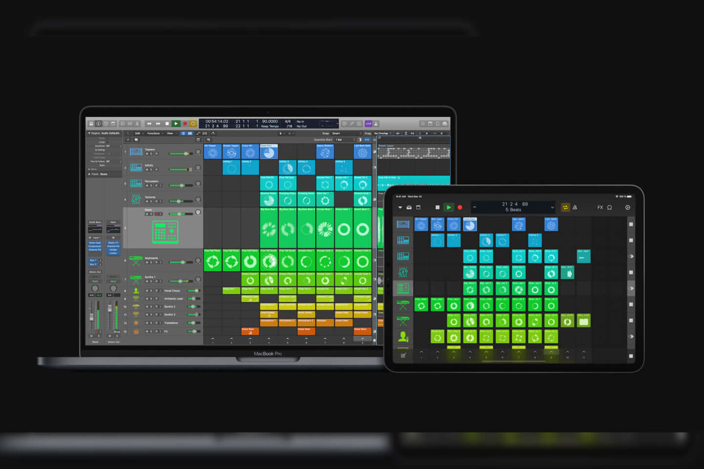
Task: Stop playback on the MacBook transport
Action: click(167, 124)
